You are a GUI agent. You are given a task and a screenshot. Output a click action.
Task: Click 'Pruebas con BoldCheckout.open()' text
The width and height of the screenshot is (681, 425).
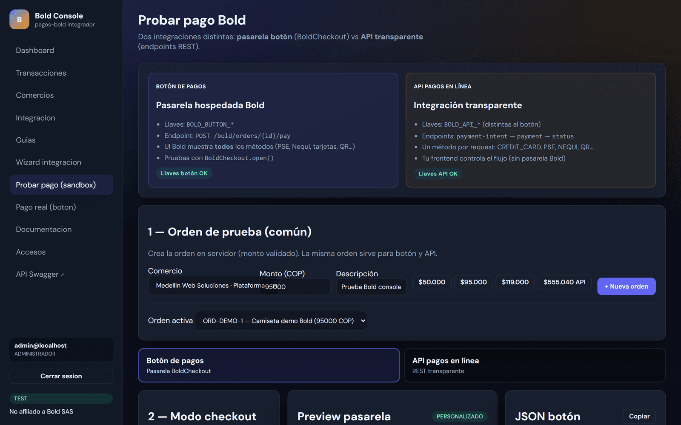(x=219, y=158)
